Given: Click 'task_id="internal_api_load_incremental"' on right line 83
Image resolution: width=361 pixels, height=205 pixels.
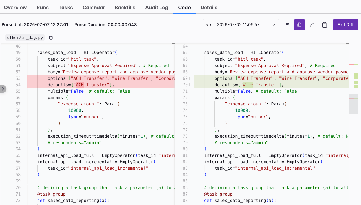Looking at the screenshot, I should 264,168.
